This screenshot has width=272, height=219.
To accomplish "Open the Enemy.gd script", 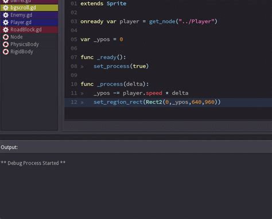I will pos(29,15).
